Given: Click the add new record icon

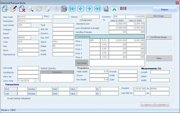Looking at the screenshot, I should (x=5, y=9).
